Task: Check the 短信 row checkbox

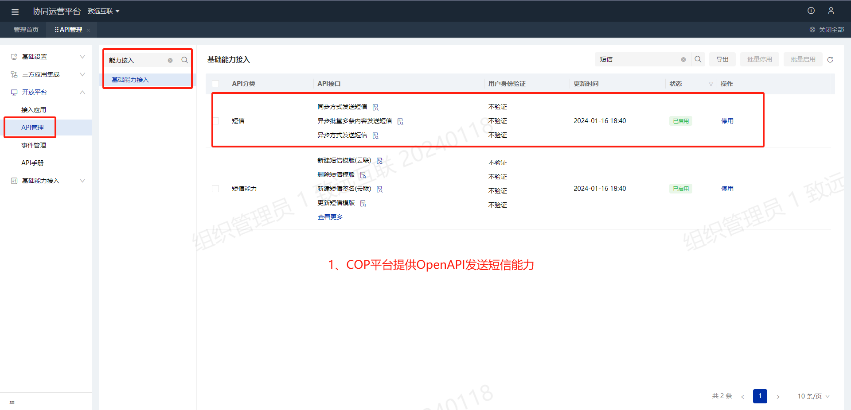Action: coord(215,121)
